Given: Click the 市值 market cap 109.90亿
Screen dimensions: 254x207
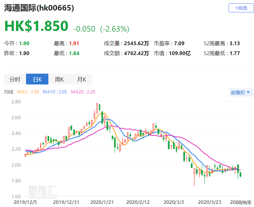Looking at the screenshot, I should tap(180, 53).
